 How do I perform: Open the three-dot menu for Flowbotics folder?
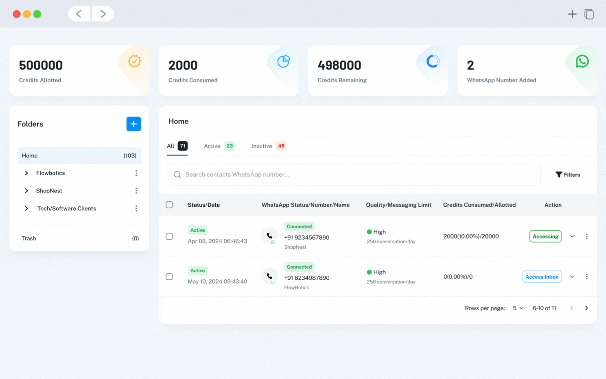pyautogui.click(x=136, y=173)
